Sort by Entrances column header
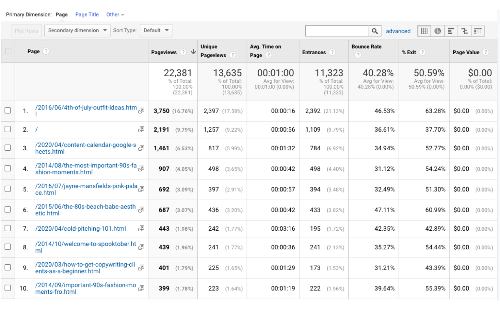 tap(314, 52)
